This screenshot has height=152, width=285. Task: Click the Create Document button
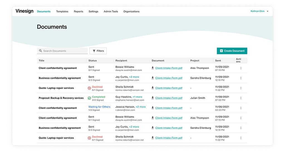click(232, 51)
